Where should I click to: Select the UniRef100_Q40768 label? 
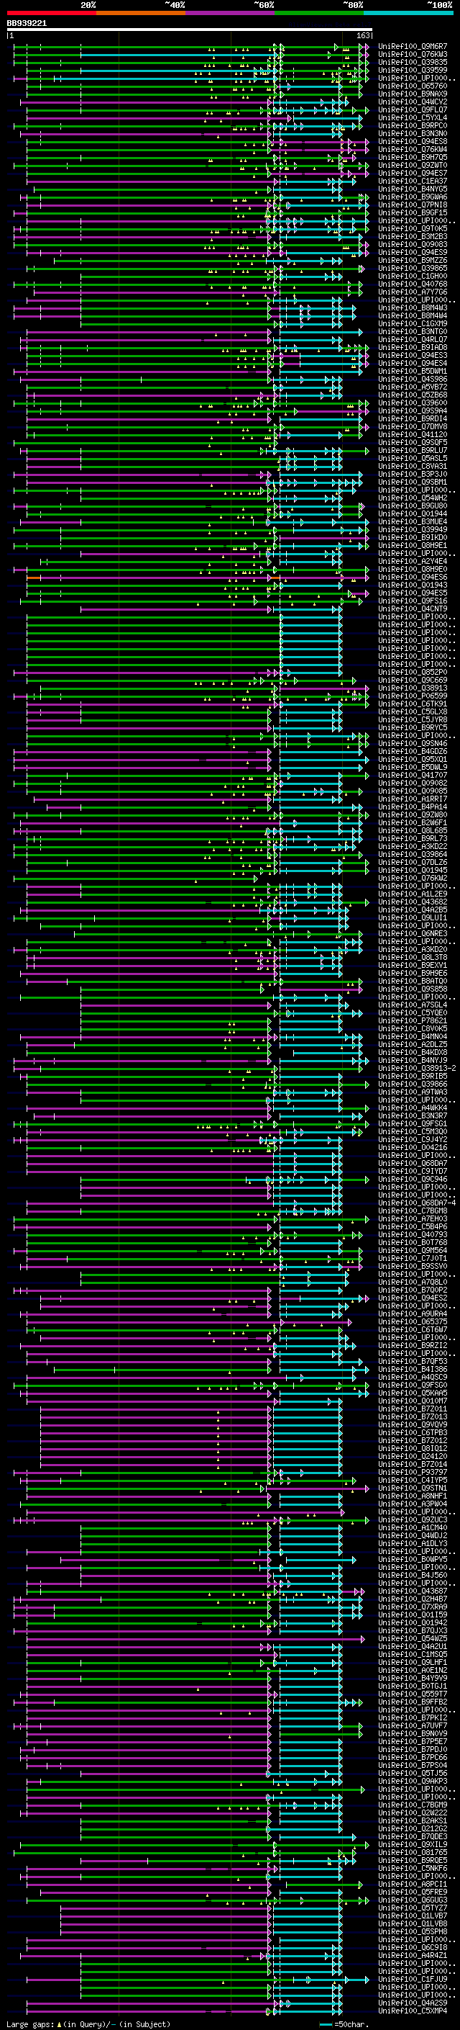(x=413, y=284)
